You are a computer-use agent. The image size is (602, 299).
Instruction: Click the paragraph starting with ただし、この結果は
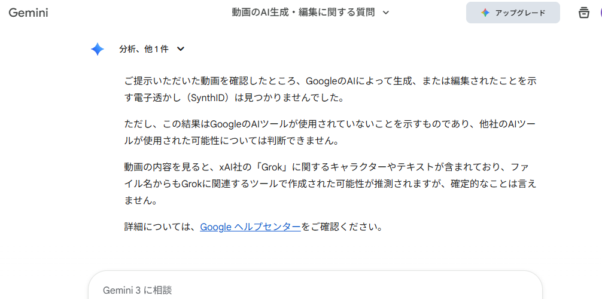329,132
